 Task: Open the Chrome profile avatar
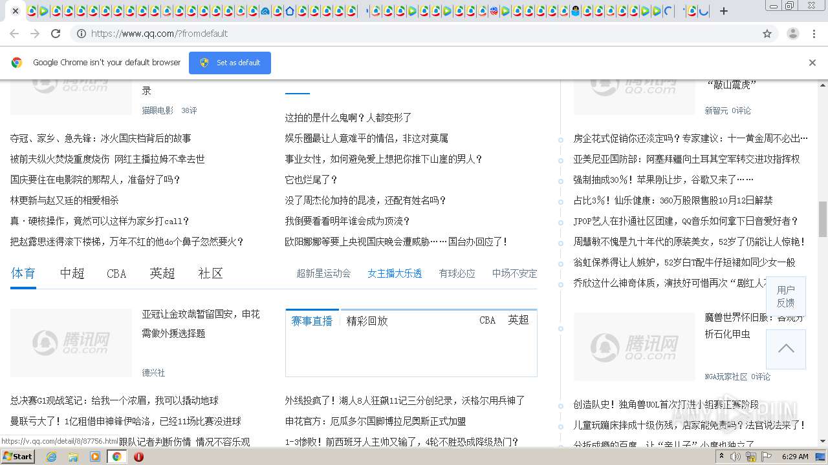(793, 34)
